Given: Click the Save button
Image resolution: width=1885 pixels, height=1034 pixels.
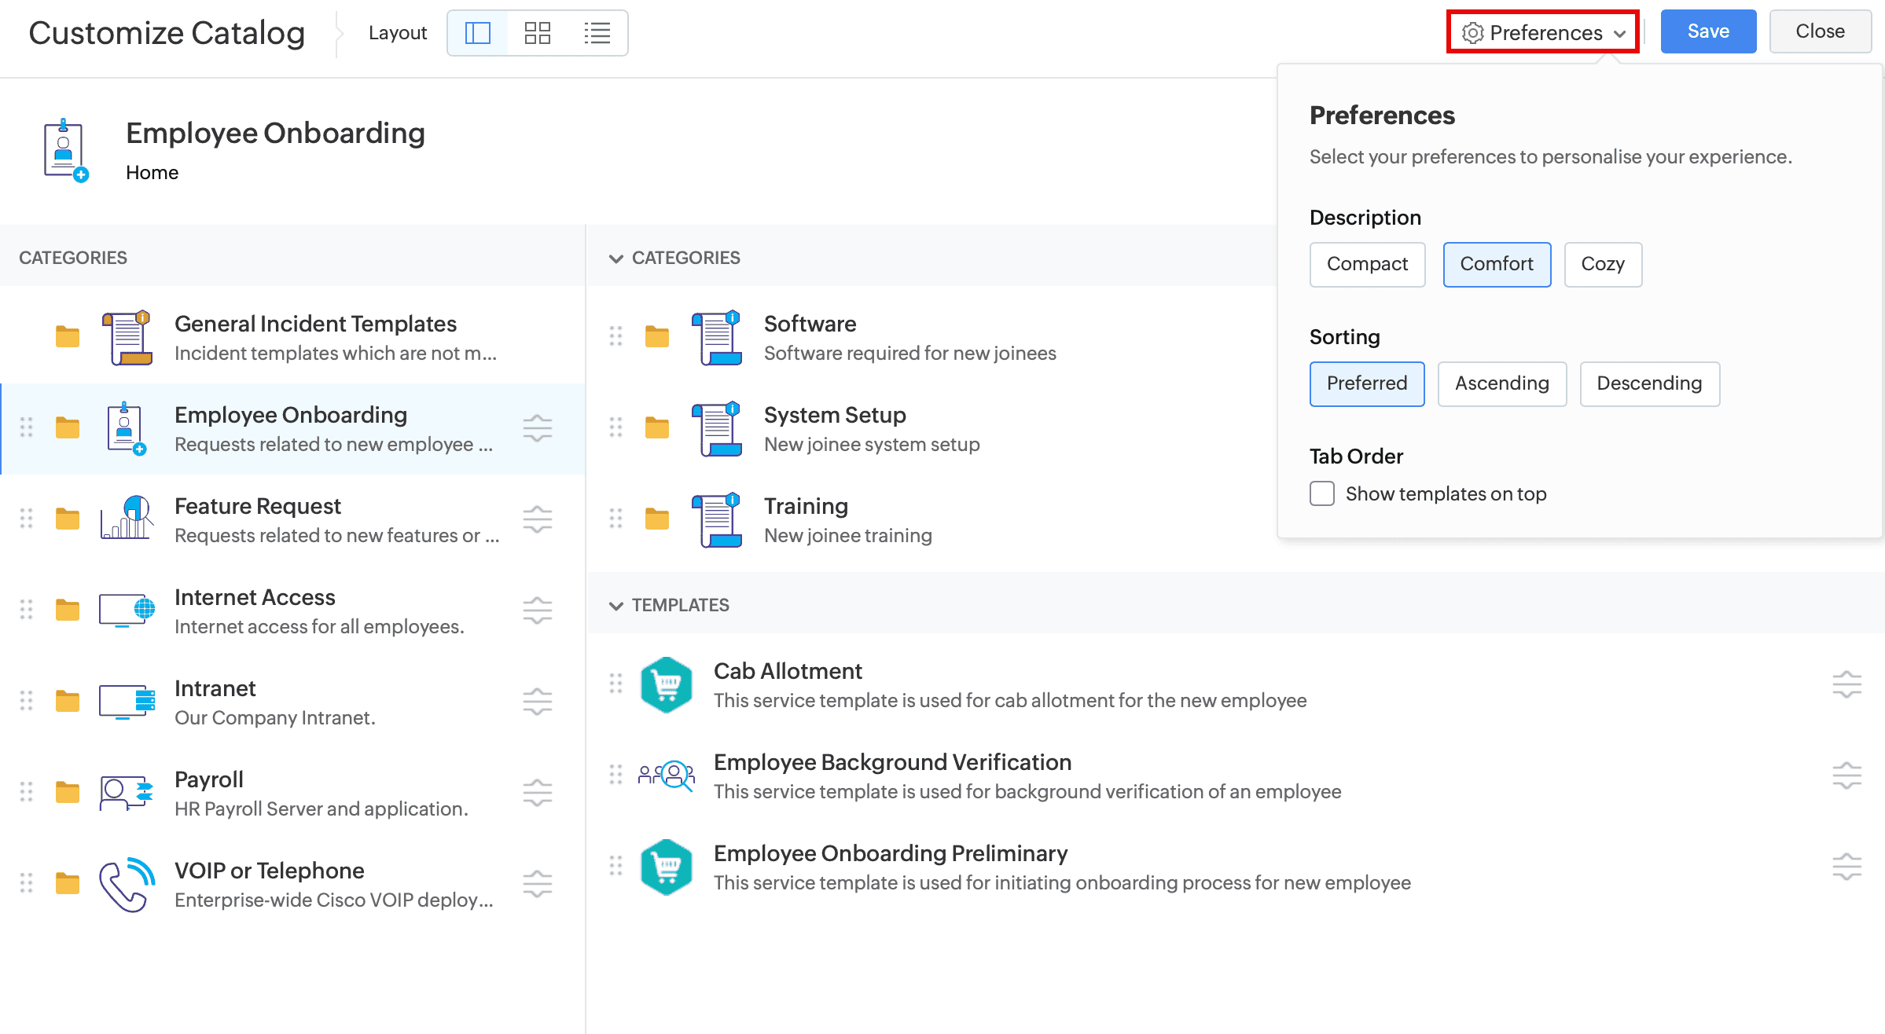Looking at the screenshot, I should coord(1708,31).
